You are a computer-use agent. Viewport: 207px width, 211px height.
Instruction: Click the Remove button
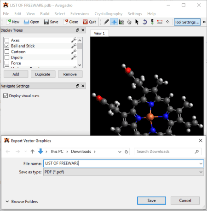(70, 74)
